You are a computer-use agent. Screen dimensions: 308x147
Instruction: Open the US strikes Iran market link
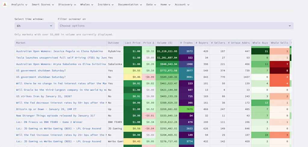point(44,96)
